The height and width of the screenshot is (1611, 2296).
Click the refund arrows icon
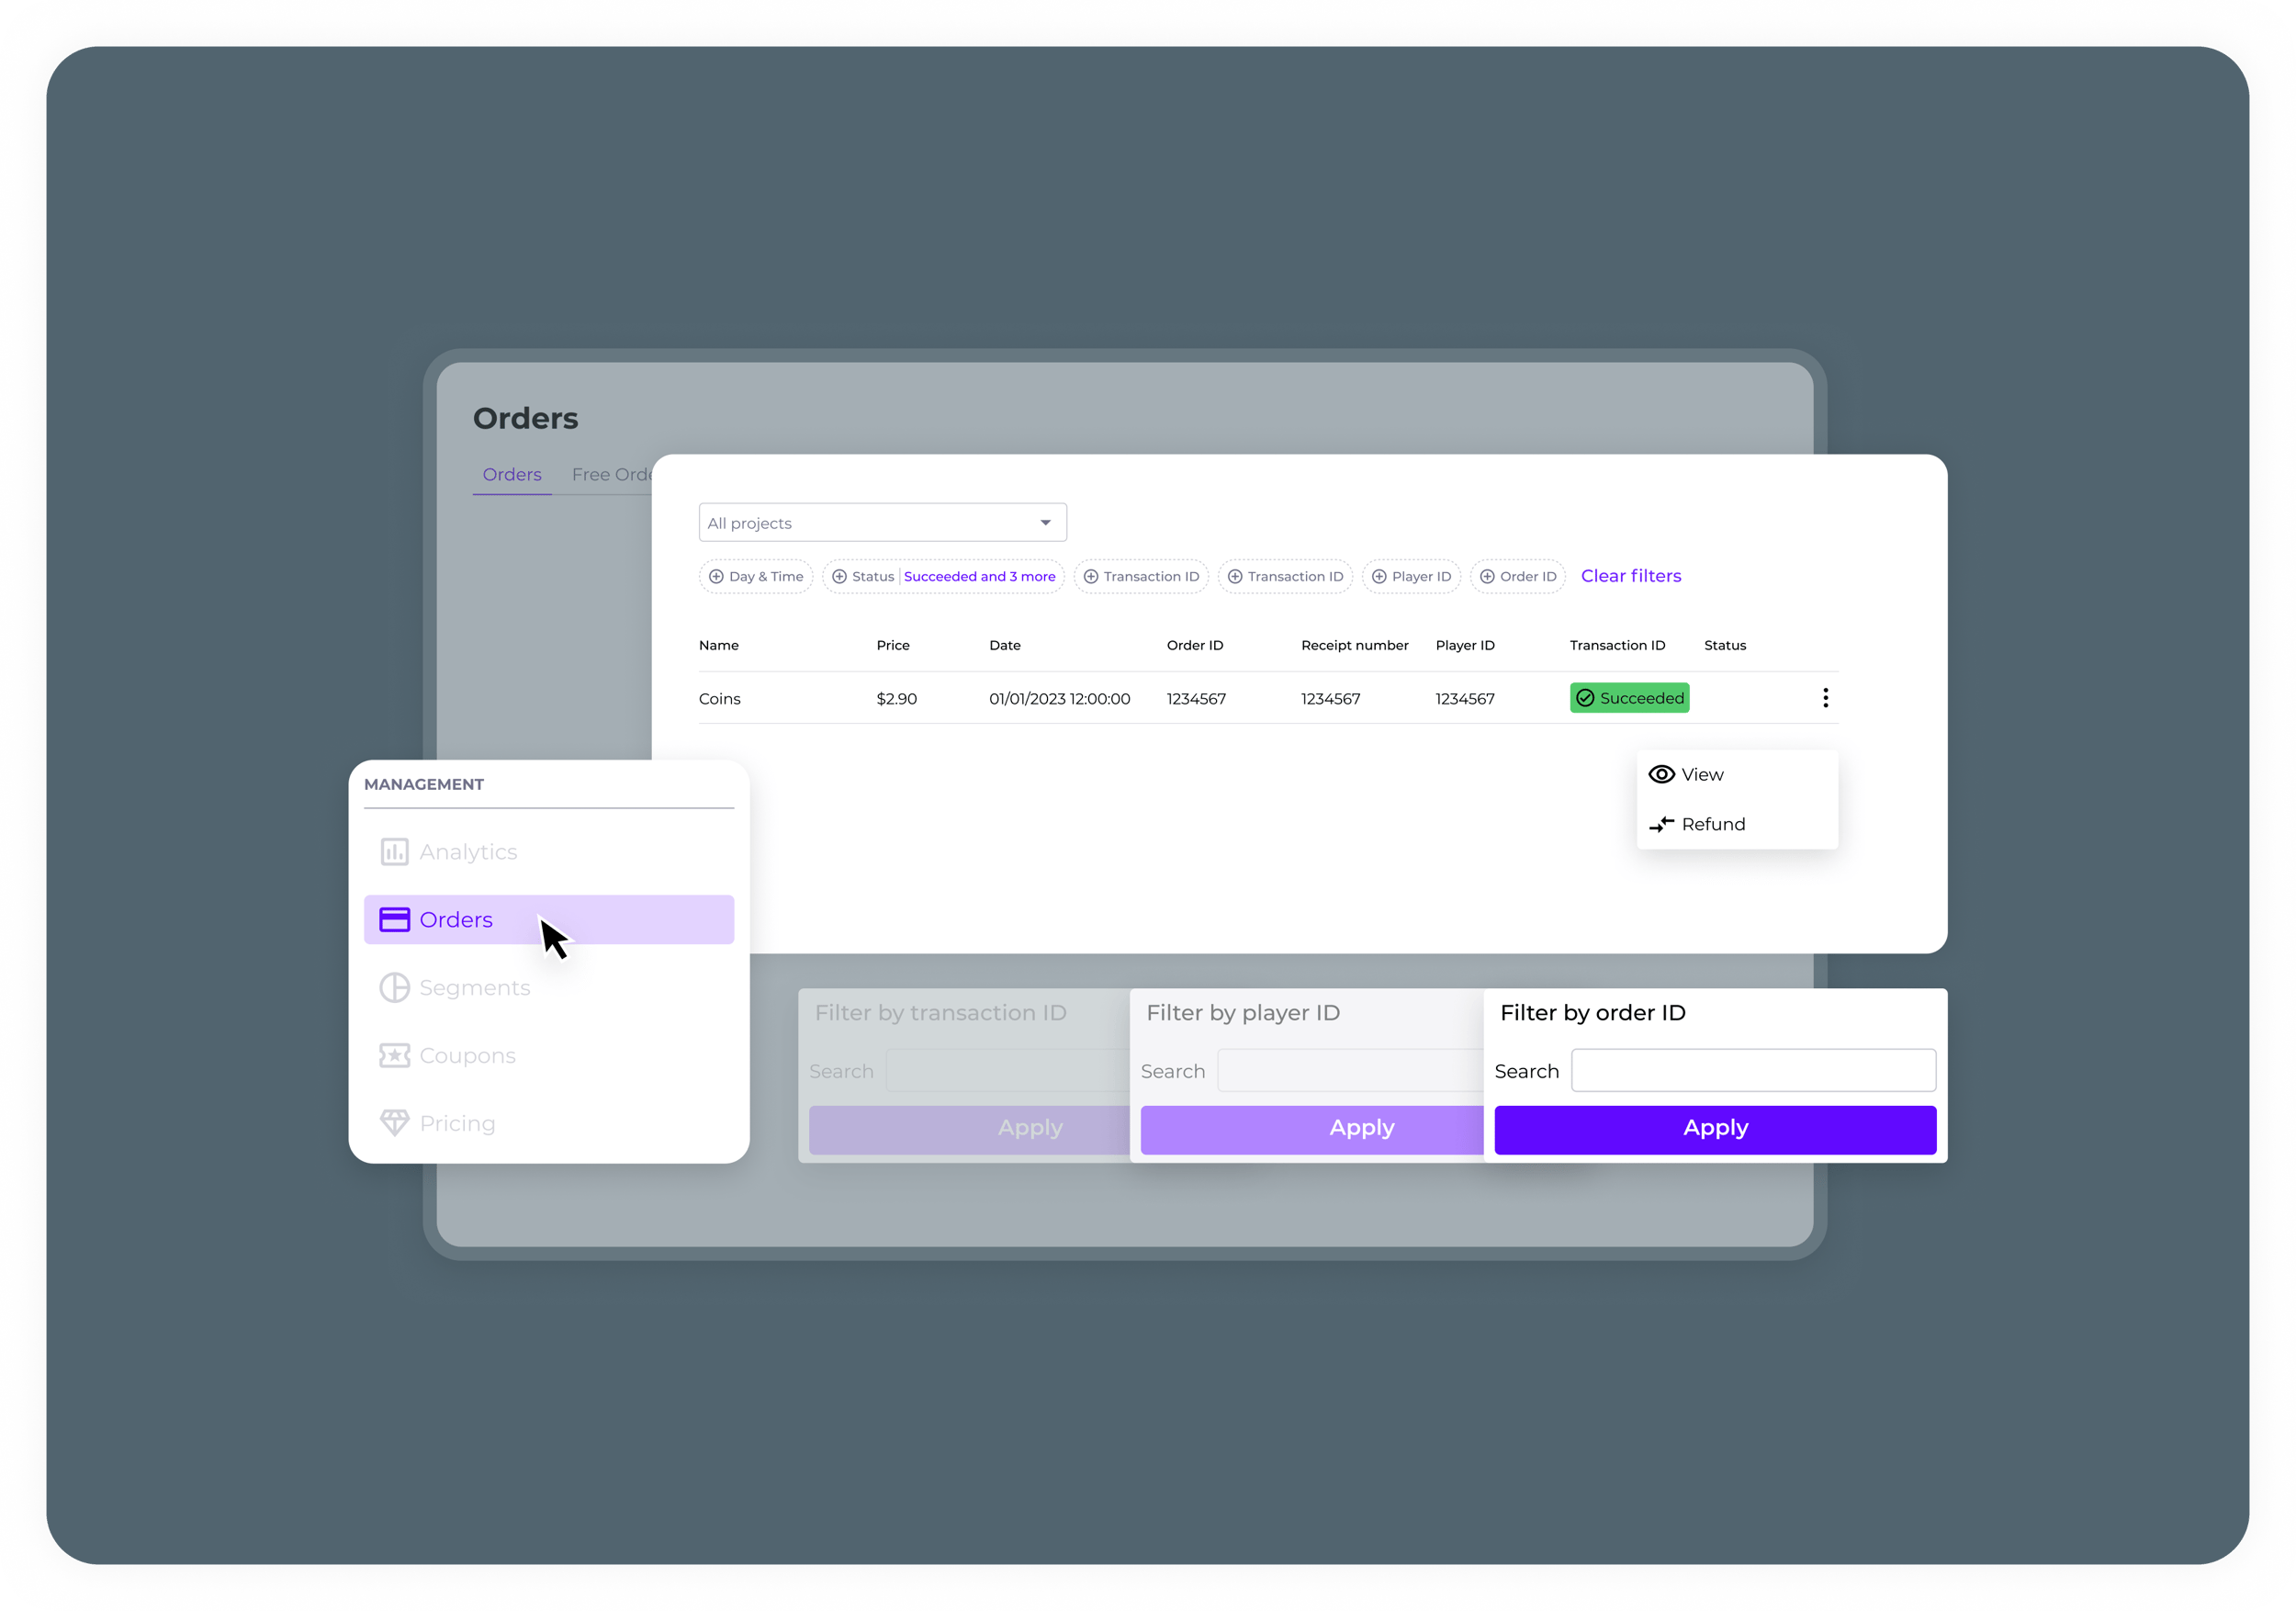point(1661,824)
